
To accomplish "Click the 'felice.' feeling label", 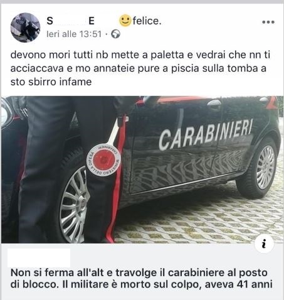I will tap(147, 21).
